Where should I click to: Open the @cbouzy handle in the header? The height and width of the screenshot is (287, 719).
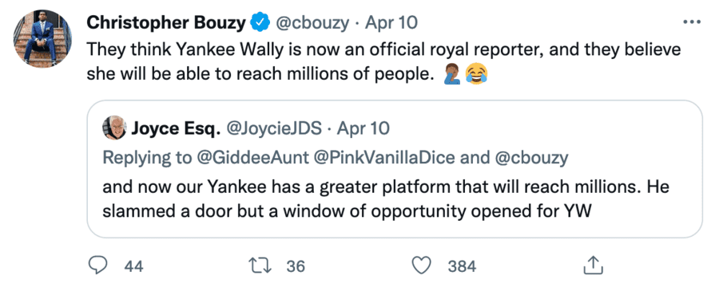tap(312, 22)
